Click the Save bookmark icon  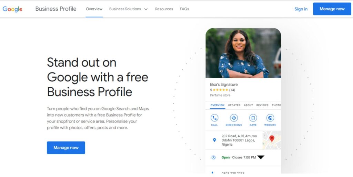coord(253,118)
